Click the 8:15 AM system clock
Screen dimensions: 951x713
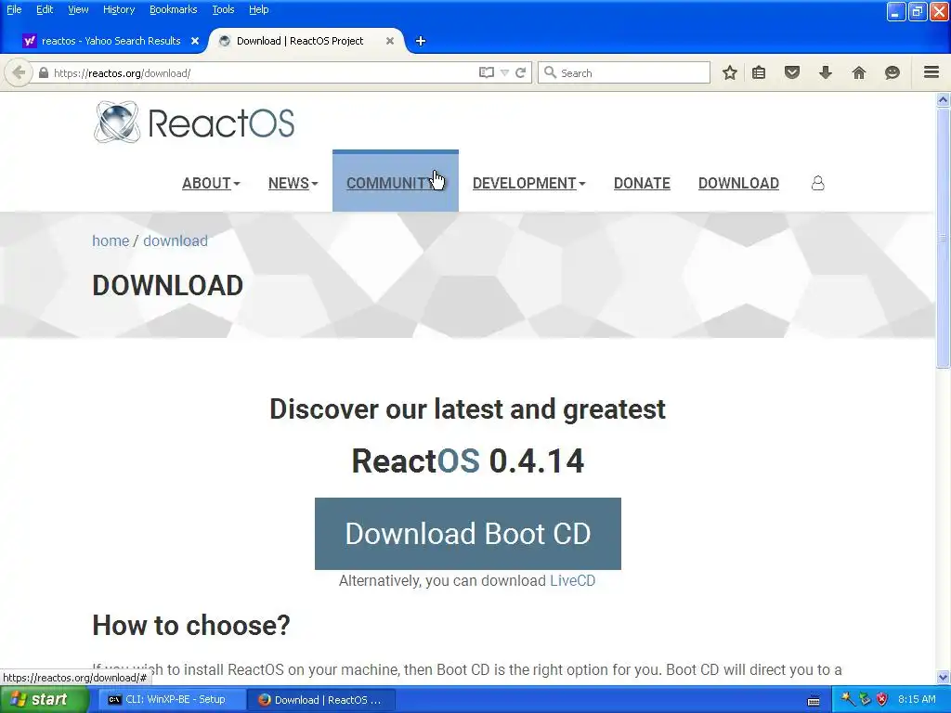pyautogui.click(x=917, y=700)
